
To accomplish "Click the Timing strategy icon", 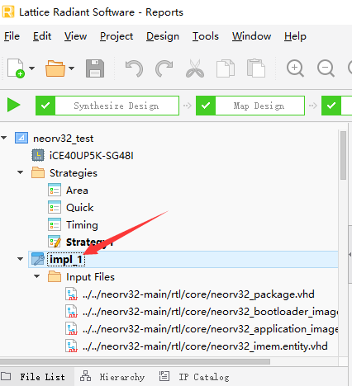I will tap(55, 224).
